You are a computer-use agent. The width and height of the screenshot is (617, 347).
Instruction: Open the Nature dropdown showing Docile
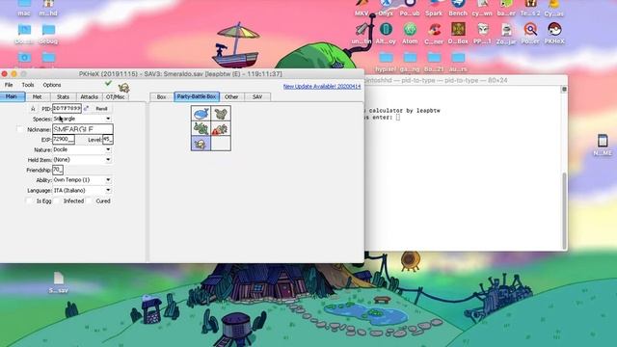click(82, 149)
